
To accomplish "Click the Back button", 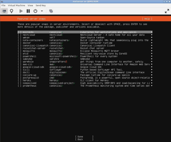I will coord(84,139).
